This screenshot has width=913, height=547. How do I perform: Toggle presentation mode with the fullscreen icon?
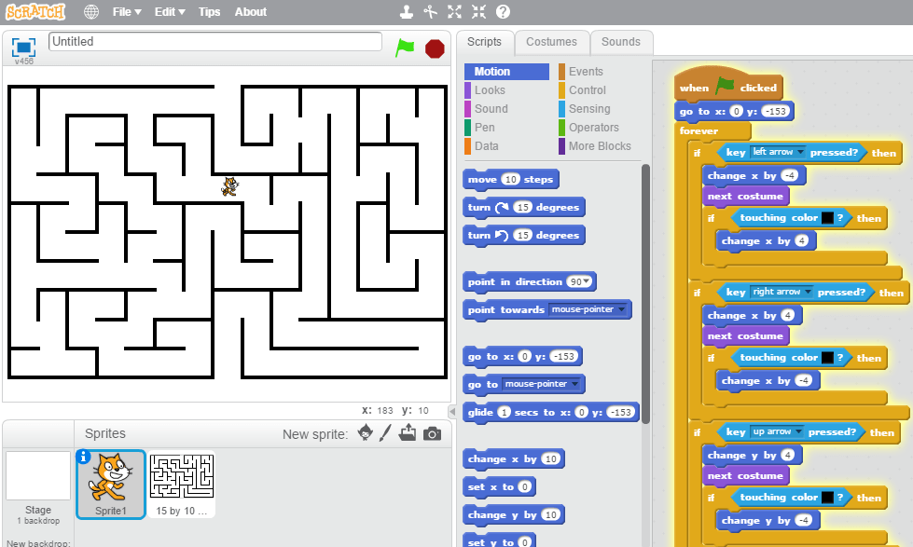tap(22, 46)
